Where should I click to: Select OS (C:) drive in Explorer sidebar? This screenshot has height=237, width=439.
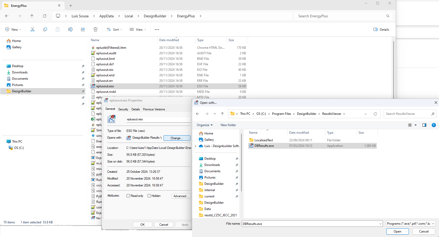[x=19, y=148]
